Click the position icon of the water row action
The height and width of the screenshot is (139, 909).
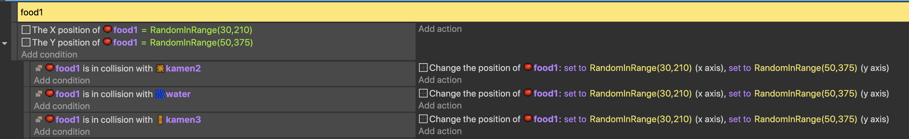[423, 93]
